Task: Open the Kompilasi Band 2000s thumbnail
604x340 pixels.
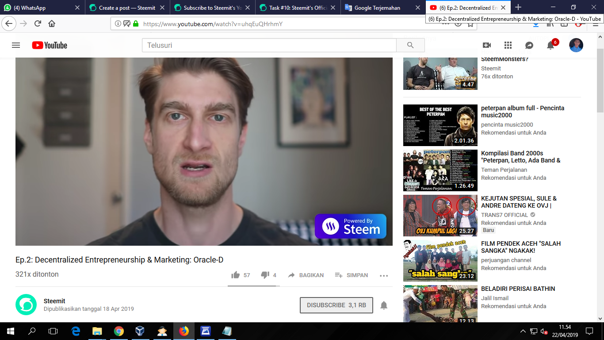Action: click(x=440, y=170)
